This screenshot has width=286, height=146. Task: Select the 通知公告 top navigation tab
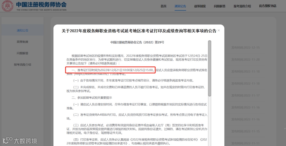pos(180,6)
